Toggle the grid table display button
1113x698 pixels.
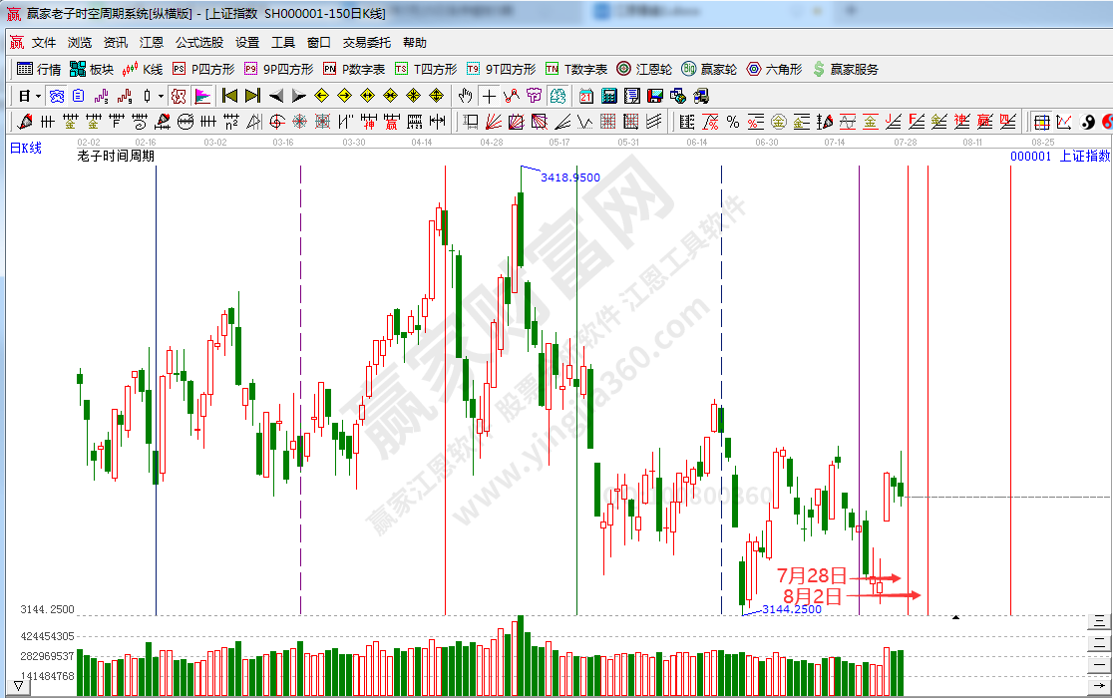click(1041, 122)
